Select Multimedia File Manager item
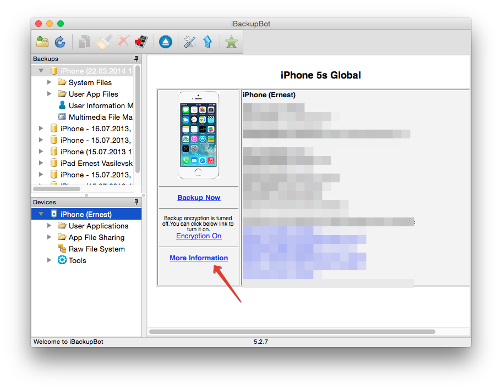Screen dimensions: 502x391 point(100,117)
